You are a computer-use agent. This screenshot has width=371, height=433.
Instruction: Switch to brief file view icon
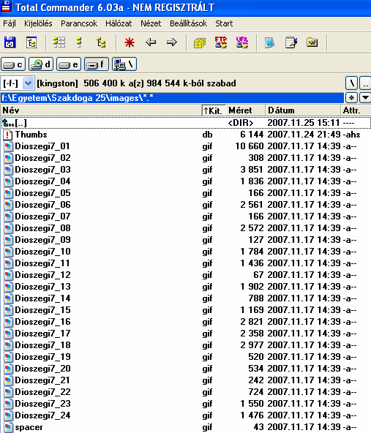click(59, 42)
